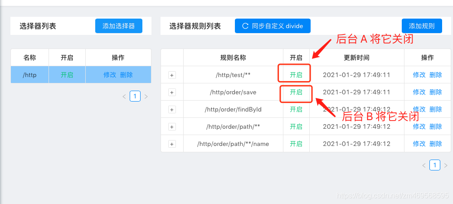Click 删除 for rule /http/test/**
This screenshot has width=453, height=204.
(x=436, y=75)
